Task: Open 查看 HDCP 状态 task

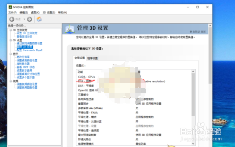Action: [x=26, y=67]
